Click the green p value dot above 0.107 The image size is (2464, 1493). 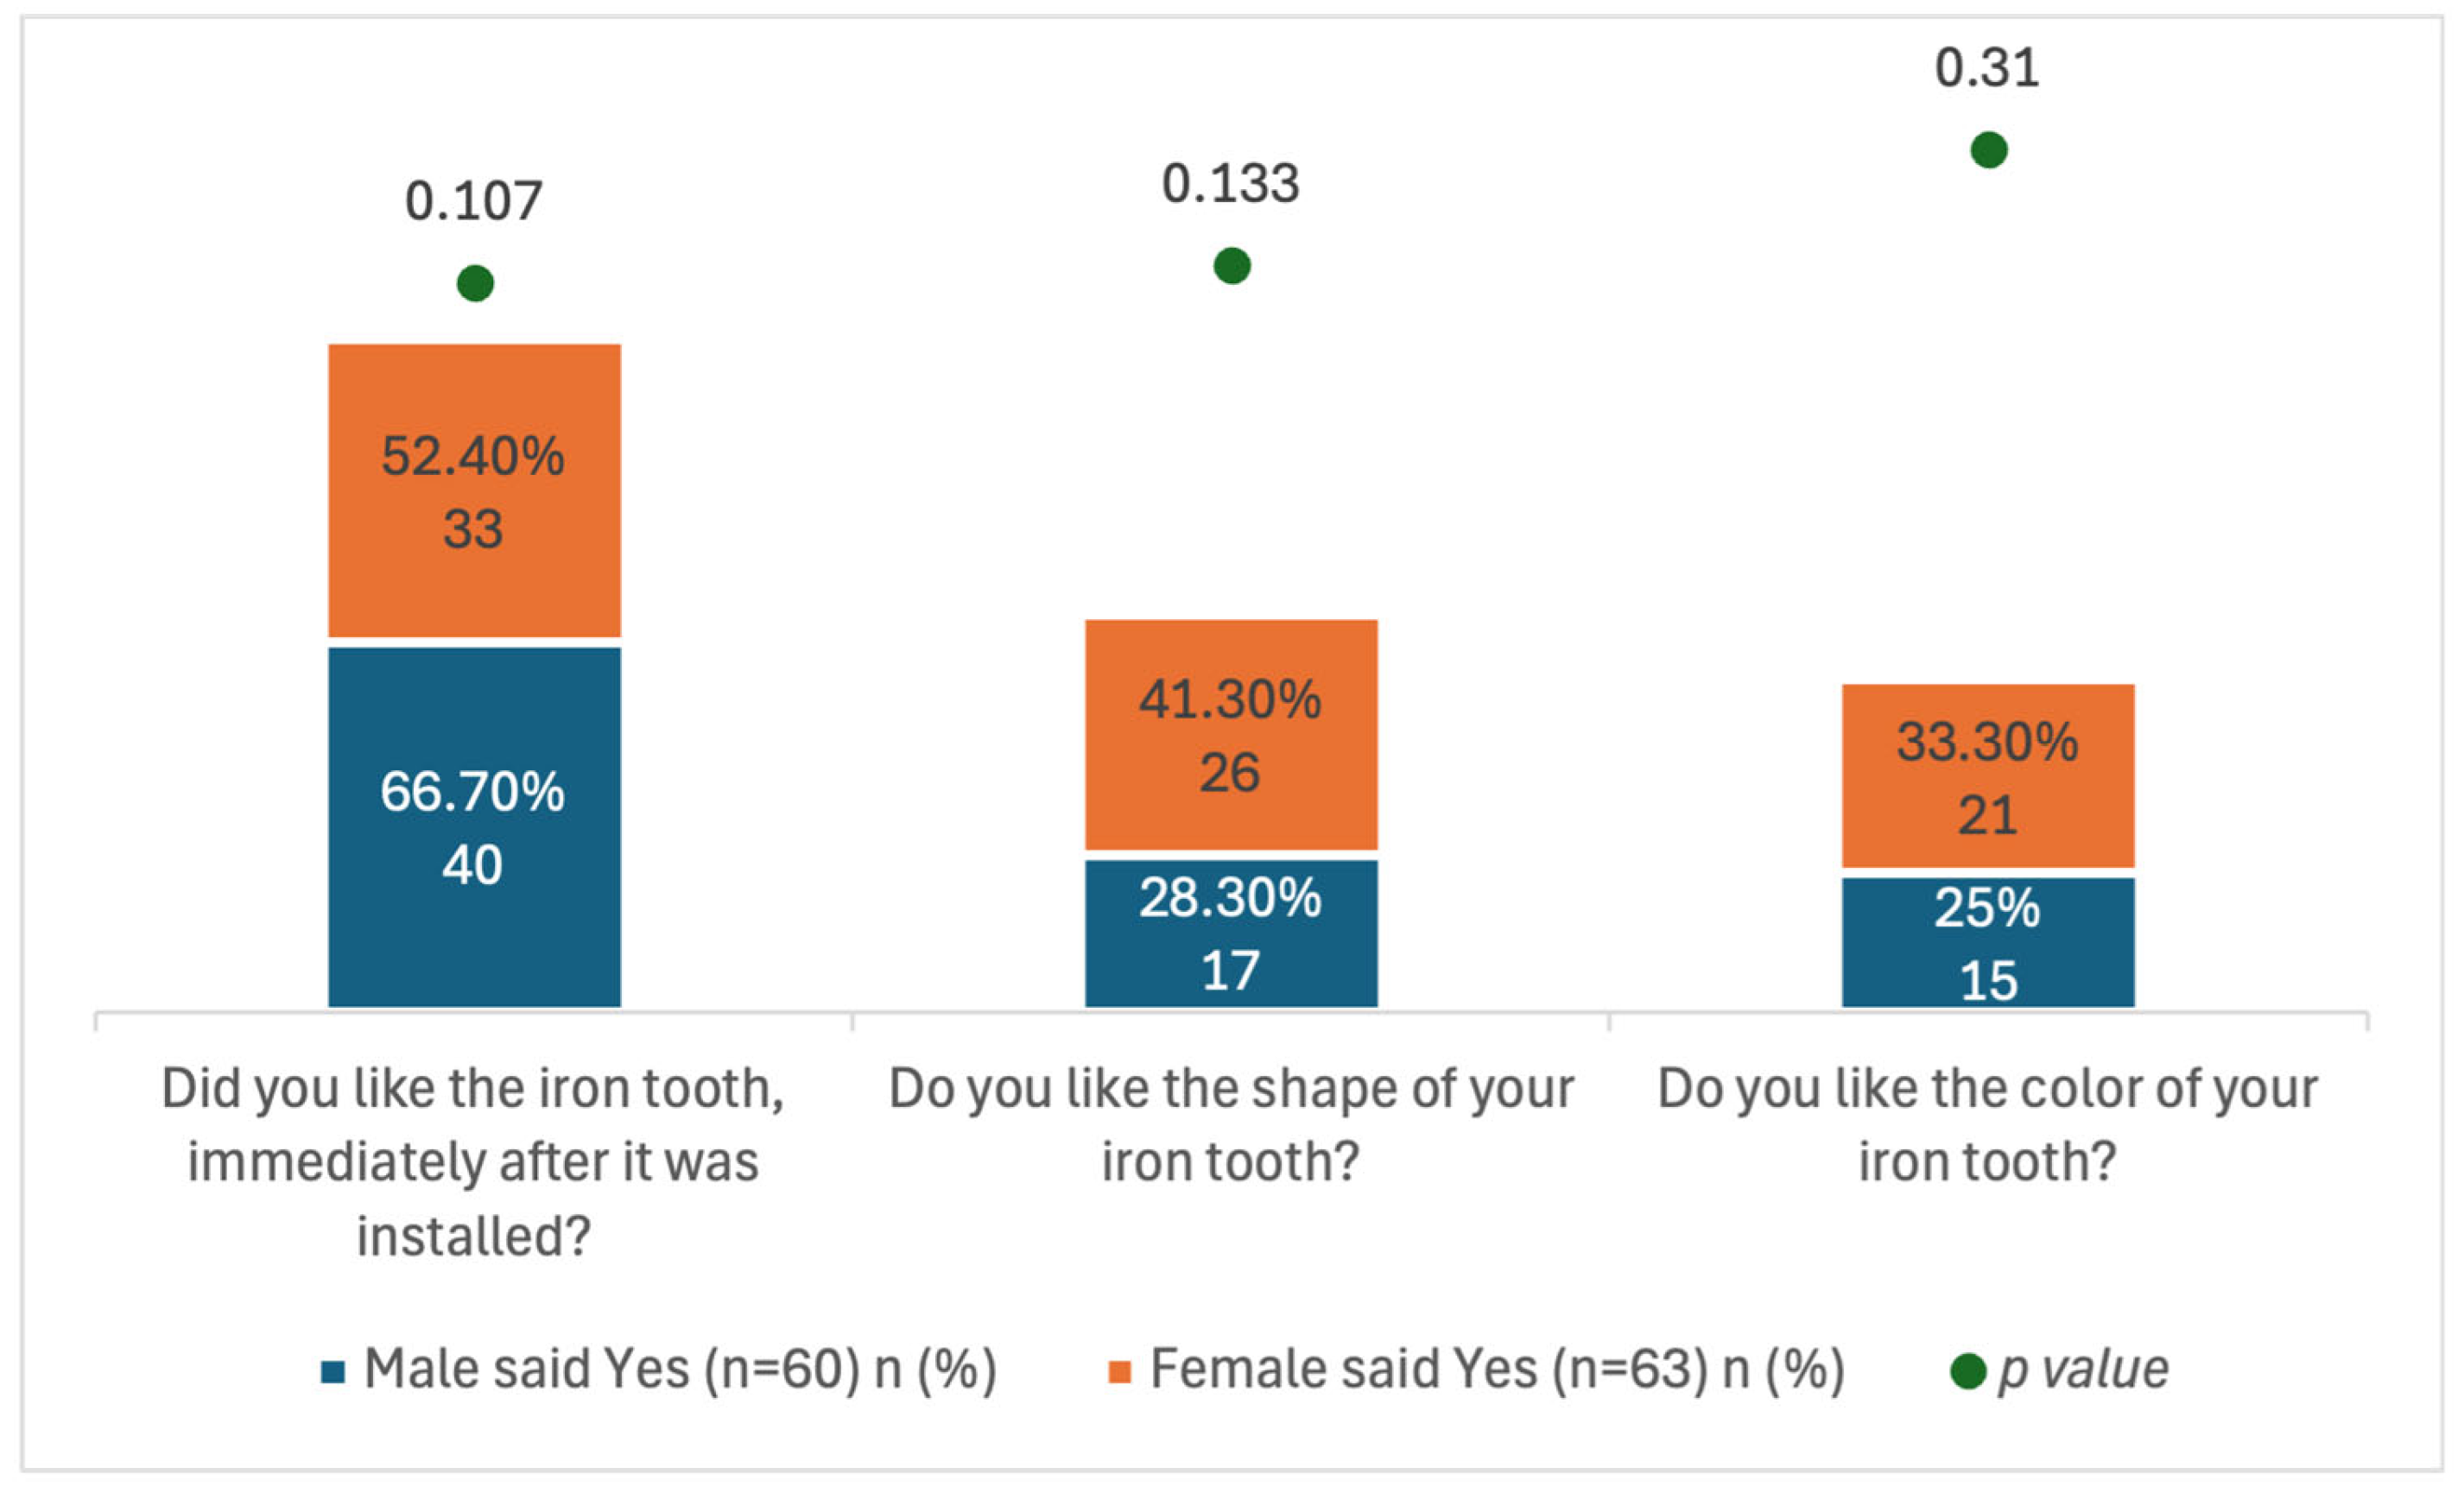[475, 283]
